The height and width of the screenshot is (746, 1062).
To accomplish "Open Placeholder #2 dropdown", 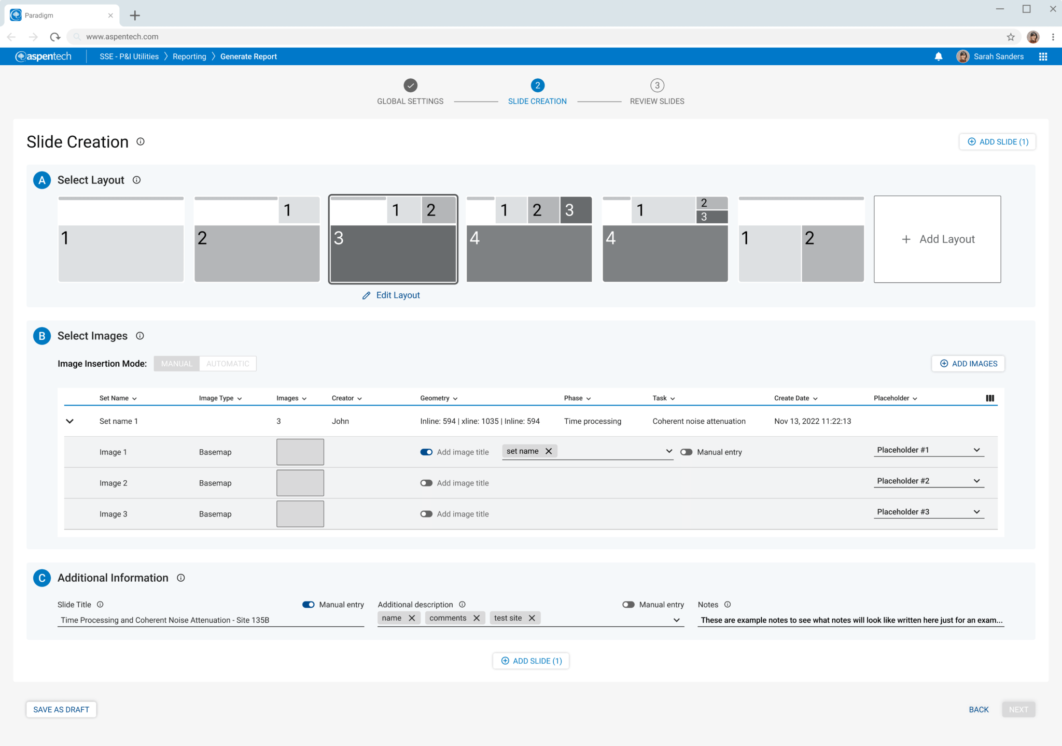I will pos(928,481).
